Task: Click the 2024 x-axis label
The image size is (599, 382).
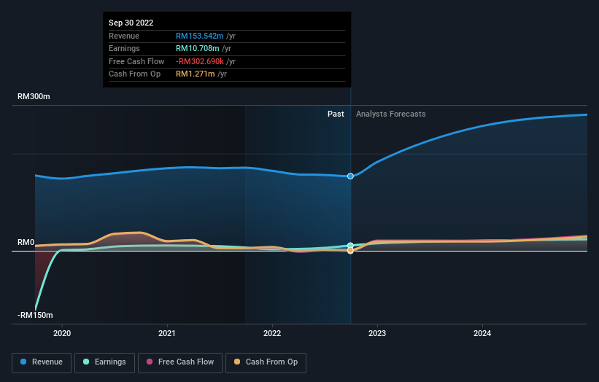Action: click(482, 333)
